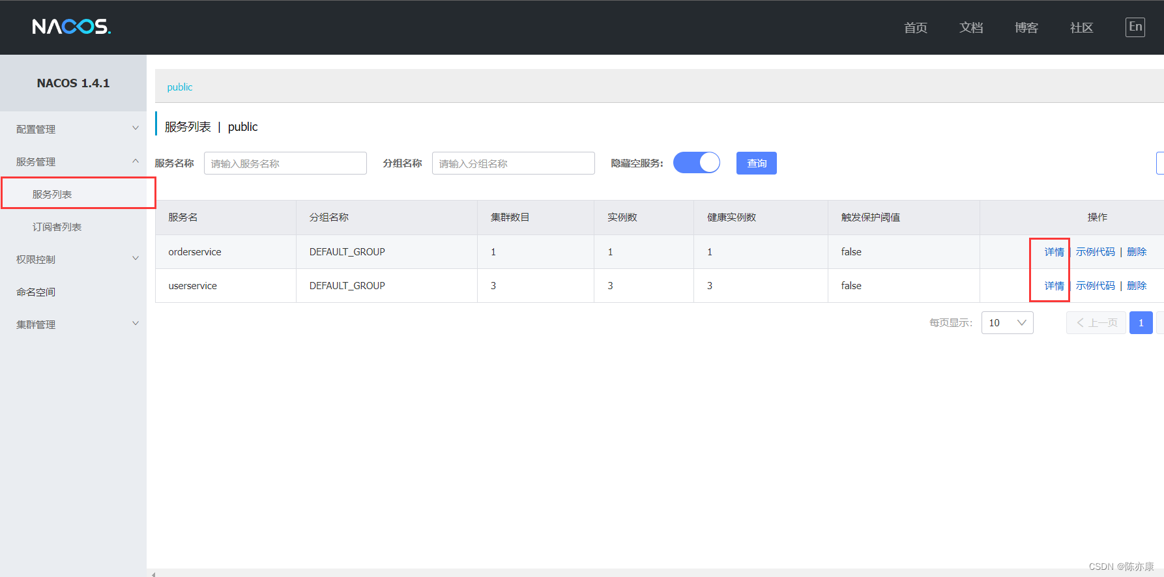This screenshot has height=577, width=1164.
Task: Click the 查询 search button
Action: (757, 163)
